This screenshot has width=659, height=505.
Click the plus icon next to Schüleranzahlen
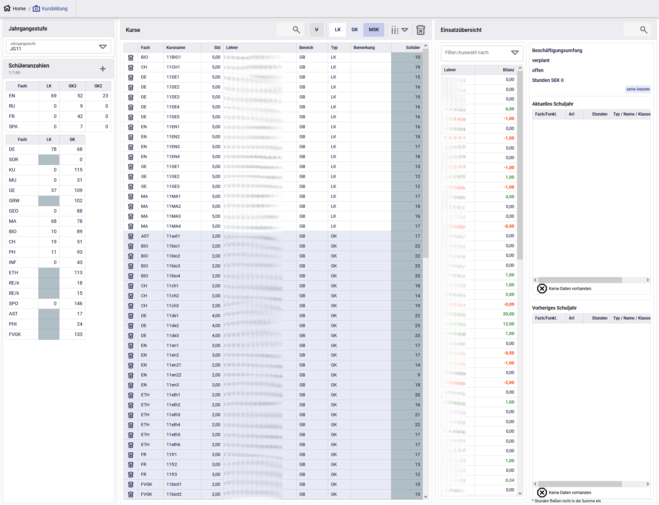point(103,69)
